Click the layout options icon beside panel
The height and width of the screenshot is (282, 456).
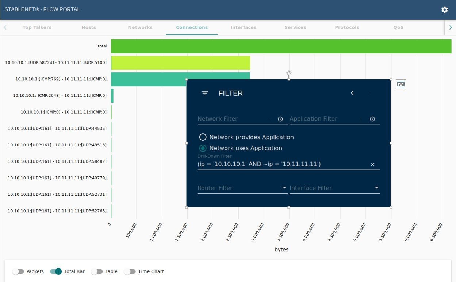(x=401, y=85)
